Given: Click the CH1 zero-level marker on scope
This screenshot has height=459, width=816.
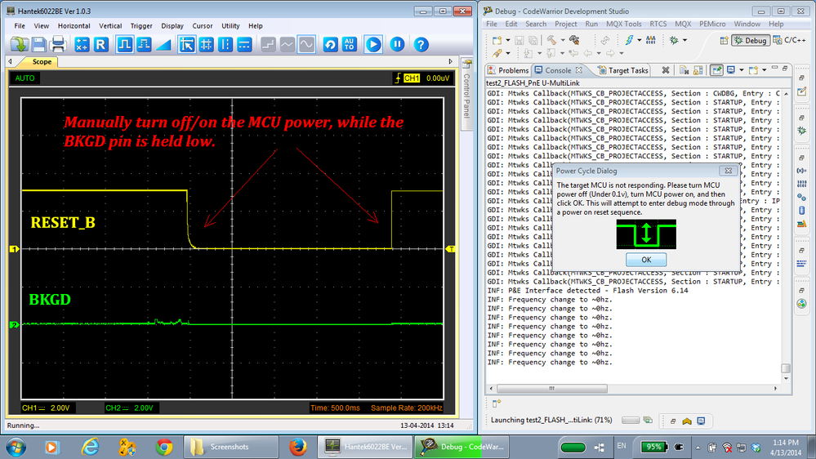Looking at the screenshot, I should click(14, 249).
